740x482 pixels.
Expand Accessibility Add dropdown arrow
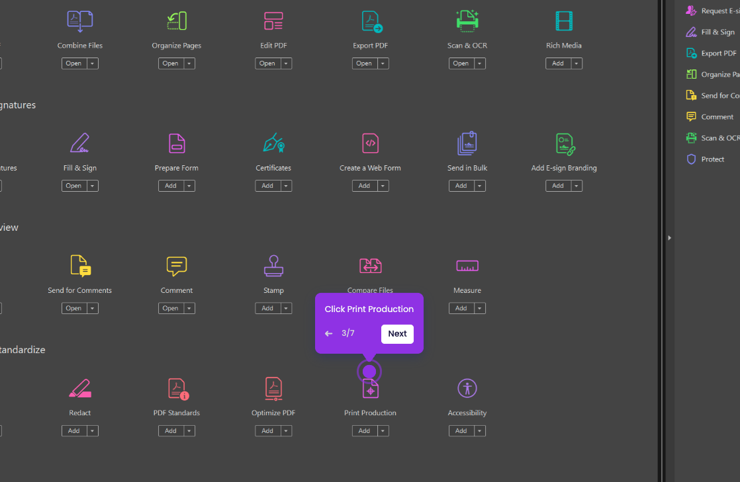479,430
